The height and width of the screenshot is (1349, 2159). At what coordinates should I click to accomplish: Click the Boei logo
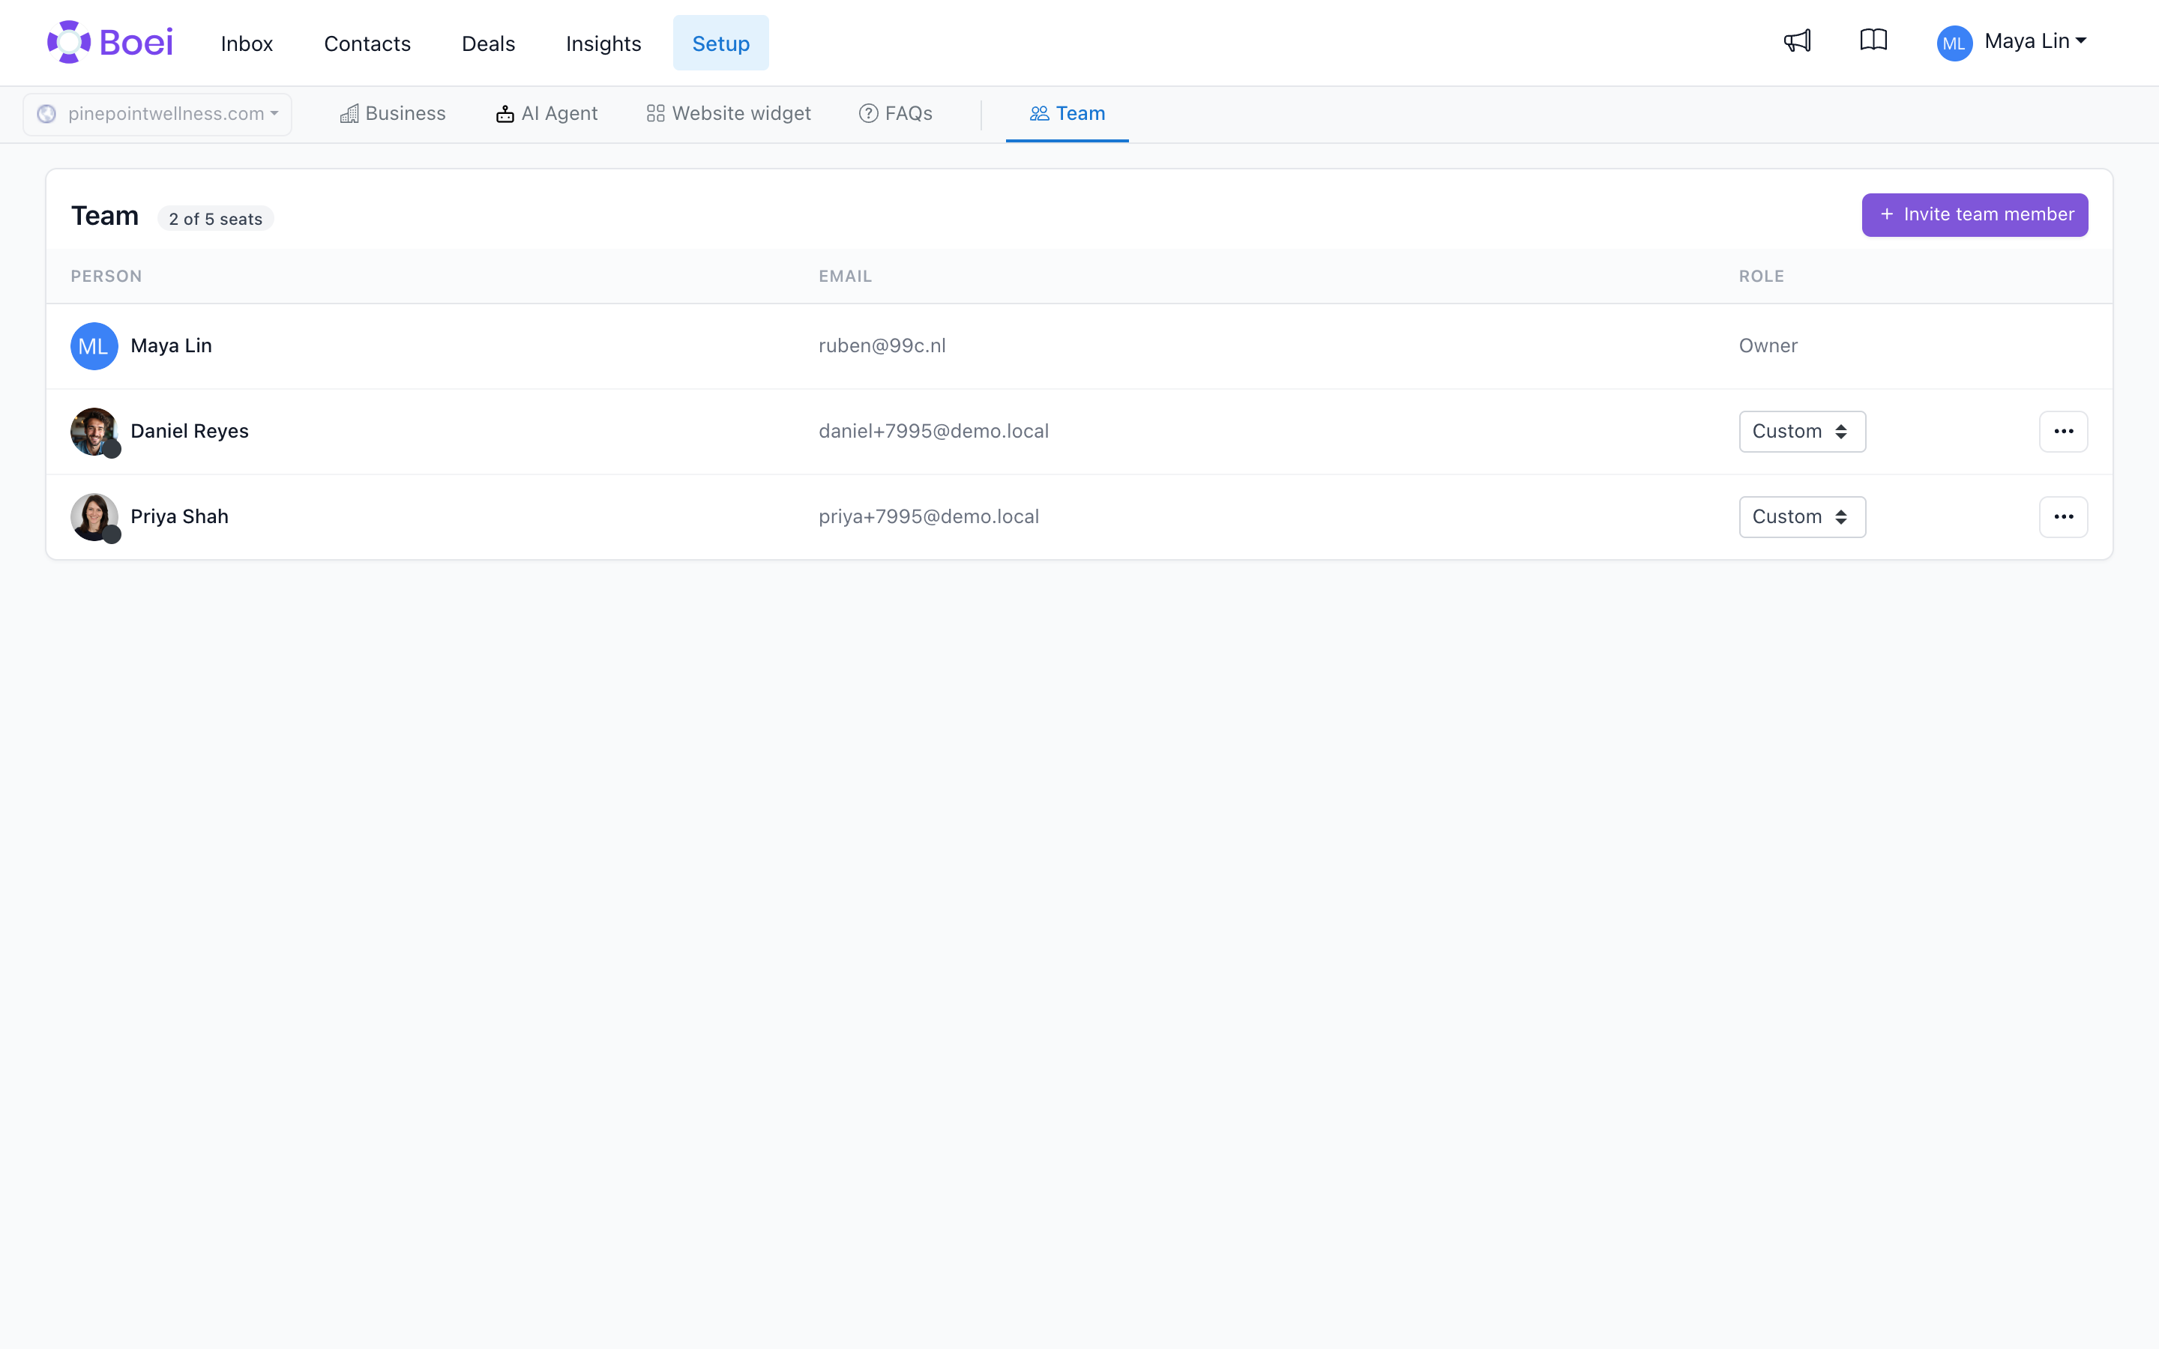click(x=109, y=42)
